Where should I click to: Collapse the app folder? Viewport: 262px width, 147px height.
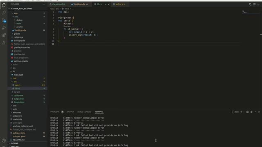click(16, 13)
